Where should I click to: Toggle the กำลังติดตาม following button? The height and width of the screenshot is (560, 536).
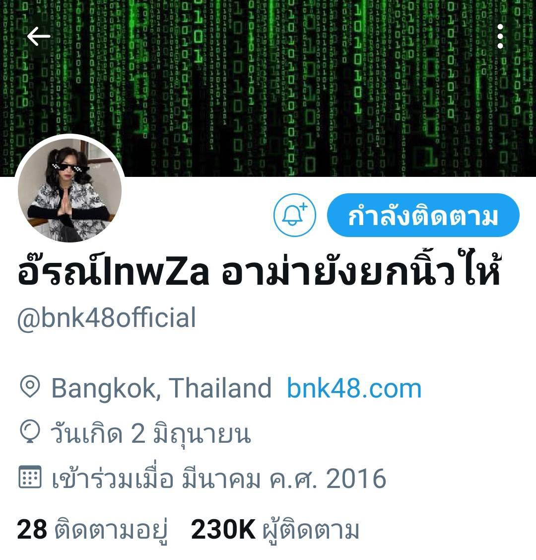pos(423,215)
